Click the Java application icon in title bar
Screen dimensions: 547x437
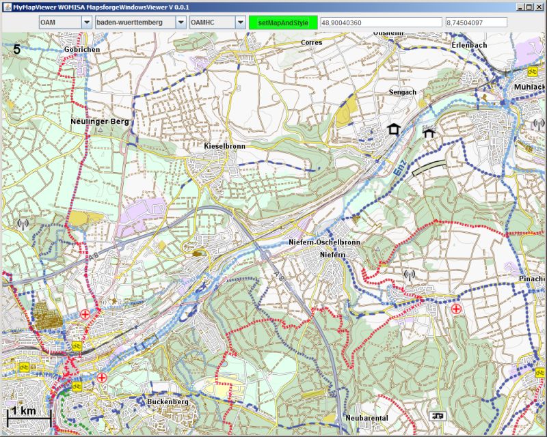coord(6,6)
